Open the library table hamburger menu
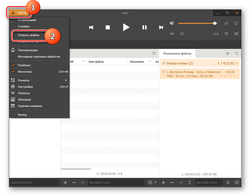Image resolution: width=251 pixels, height=196 pixels. point(154,53)
